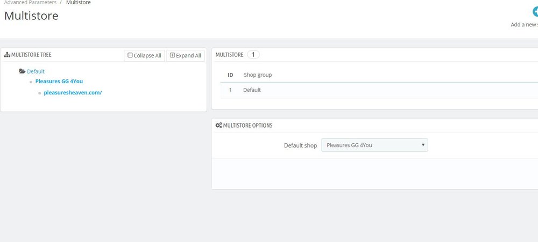Select the Default group in the tree
The image size is (538, 242).
click(x=36, y=71)
